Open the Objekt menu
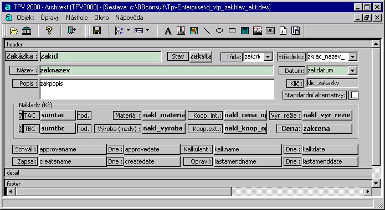 25,18
